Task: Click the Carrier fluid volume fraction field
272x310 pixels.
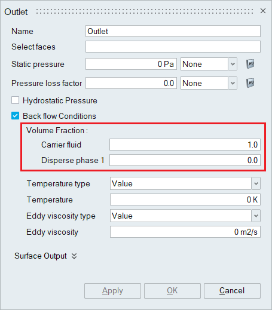Action: pos(185,145)
